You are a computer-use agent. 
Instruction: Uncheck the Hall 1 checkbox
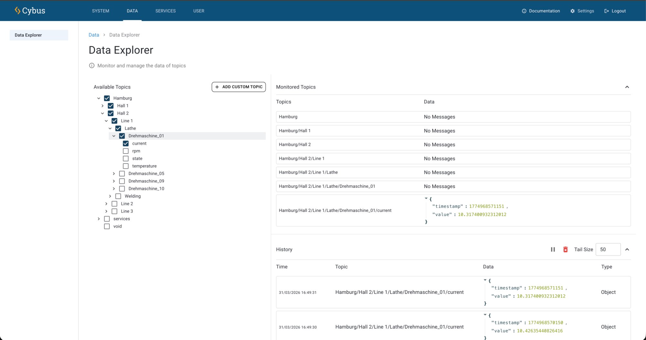tap(111, 106)
